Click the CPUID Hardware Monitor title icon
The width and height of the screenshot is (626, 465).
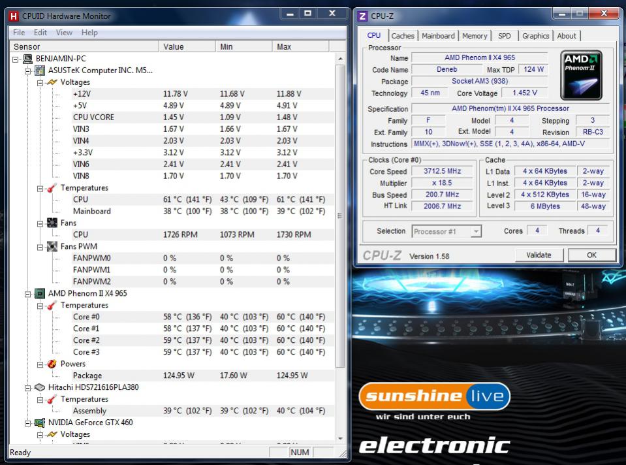tap(14, 16)
